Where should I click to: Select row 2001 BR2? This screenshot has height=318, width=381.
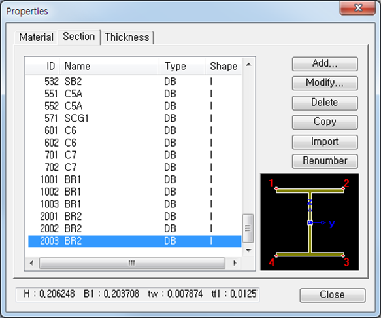coord(135,217)
